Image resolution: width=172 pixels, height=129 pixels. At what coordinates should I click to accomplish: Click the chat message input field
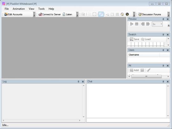(128, 120)
